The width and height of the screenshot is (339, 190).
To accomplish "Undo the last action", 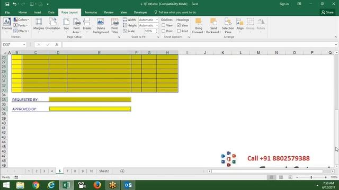I will [x=14, y=4].
